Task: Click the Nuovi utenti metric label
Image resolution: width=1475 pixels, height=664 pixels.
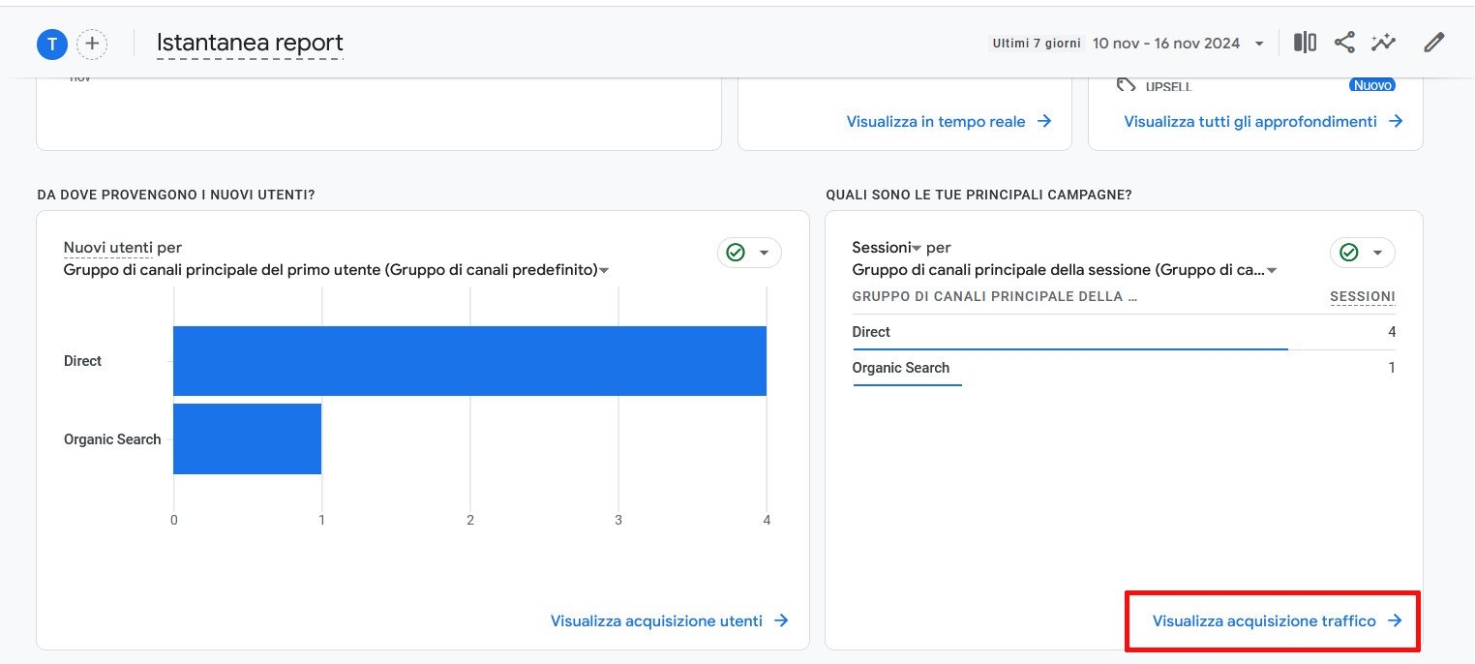Action: coord(107,248)
